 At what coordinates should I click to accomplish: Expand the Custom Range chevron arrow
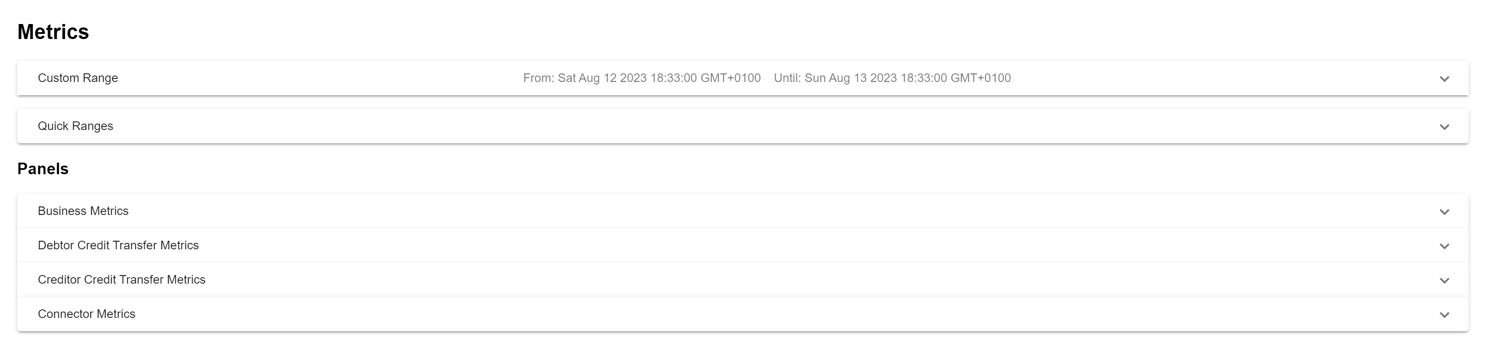1444,79
